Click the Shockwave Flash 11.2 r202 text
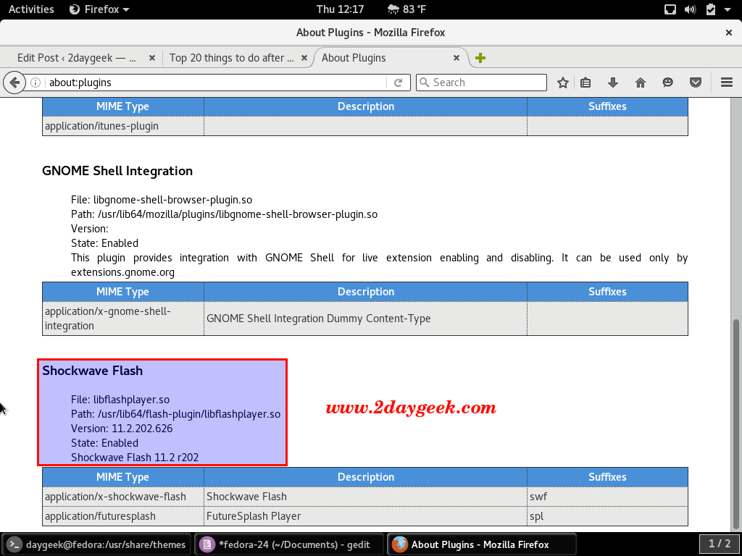 pos(135,458)
